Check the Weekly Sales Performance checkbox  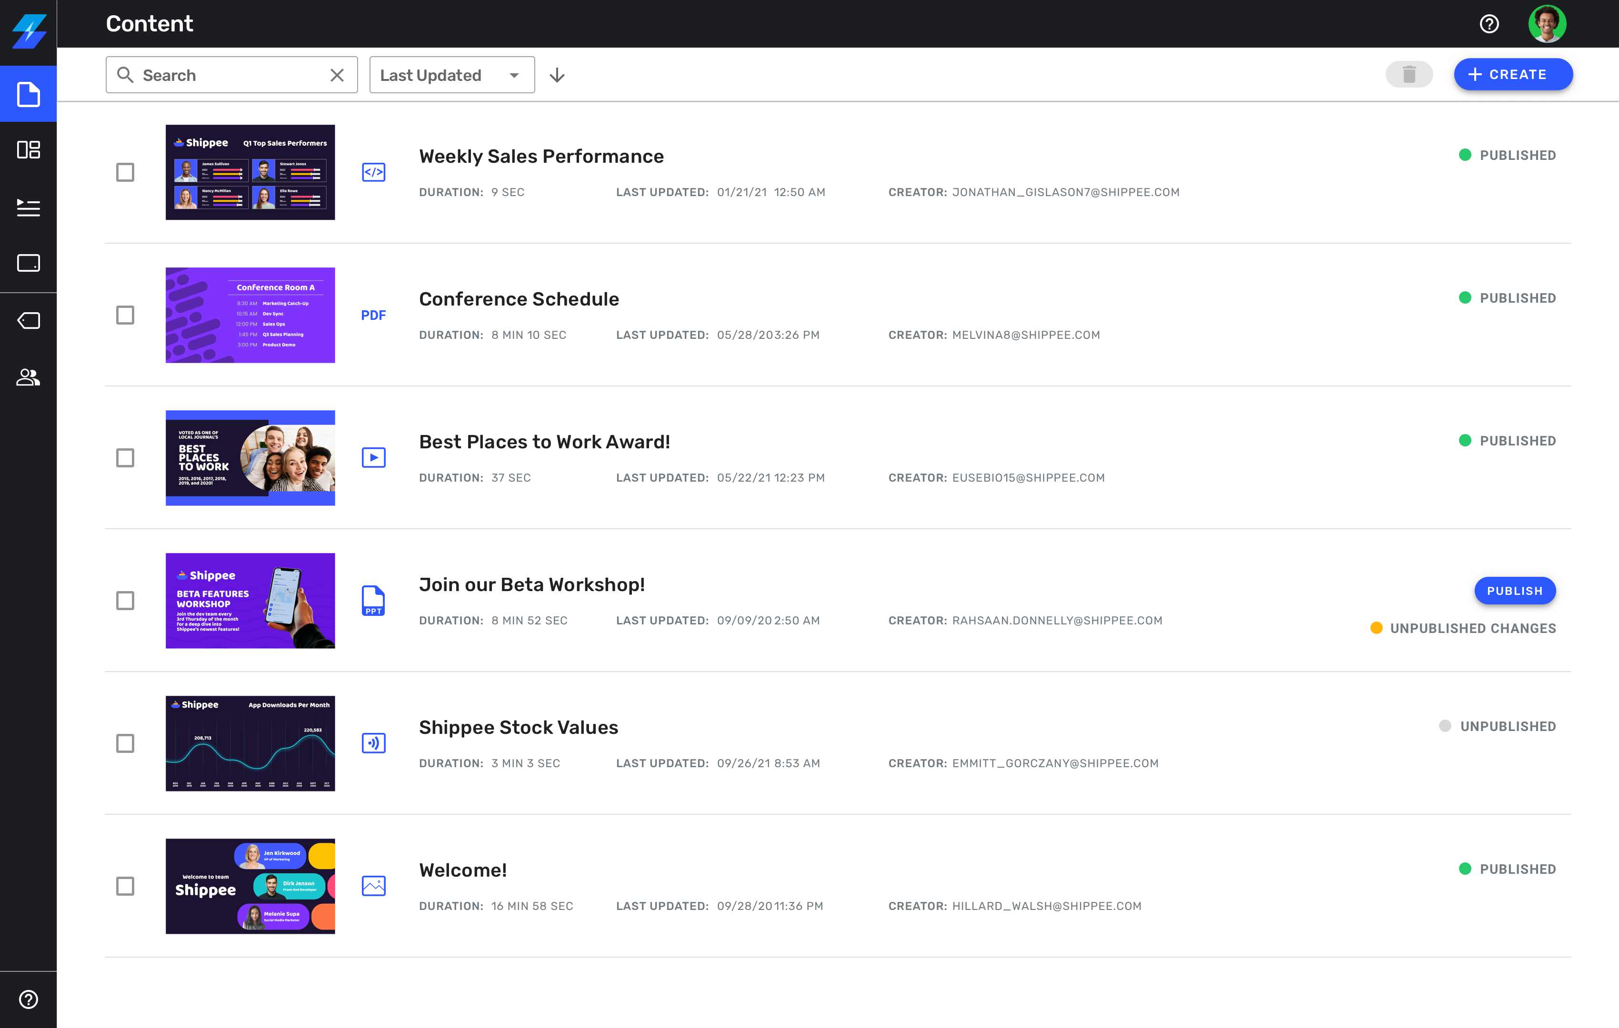pyautogui.click(x=125, y=173)
